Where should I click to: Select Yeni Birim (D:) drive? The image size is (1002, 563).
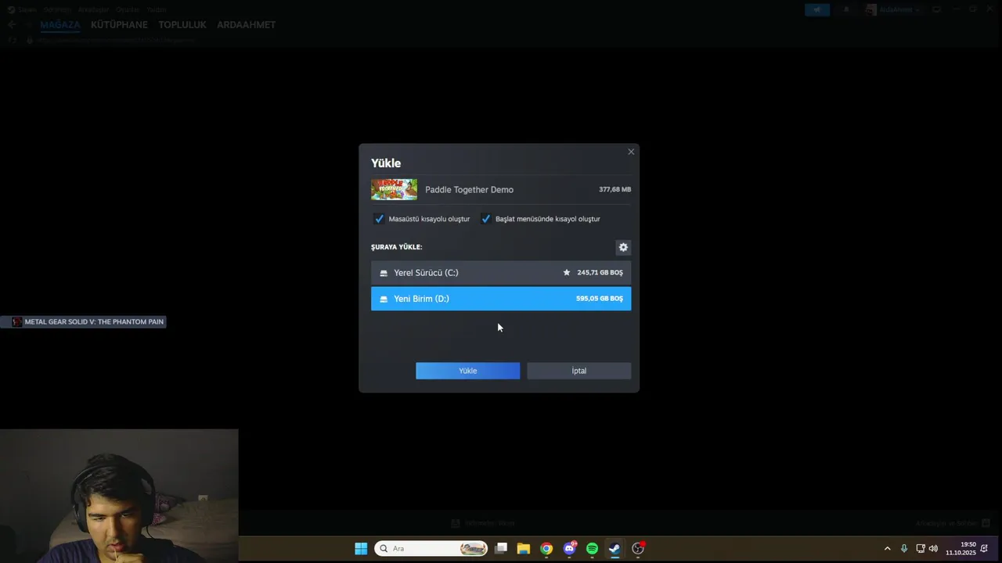[x=501, y=299]
